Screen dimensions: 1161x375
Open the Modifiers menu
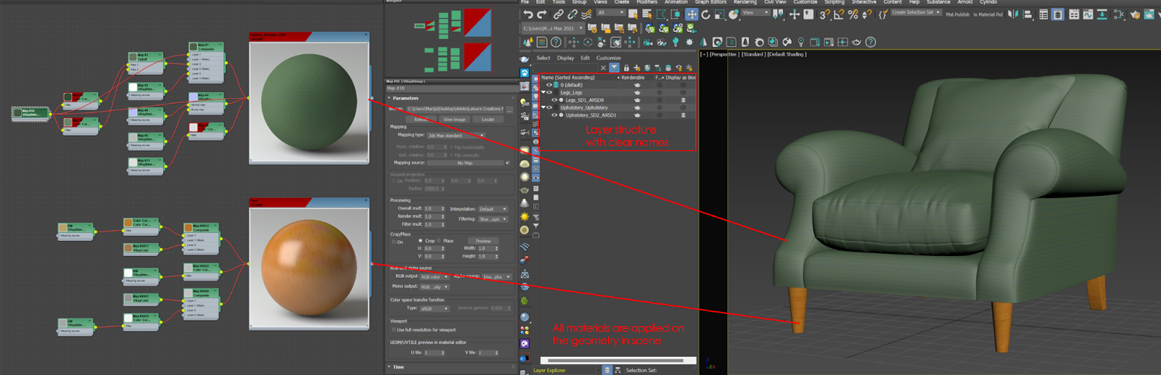tap(647, 2)
